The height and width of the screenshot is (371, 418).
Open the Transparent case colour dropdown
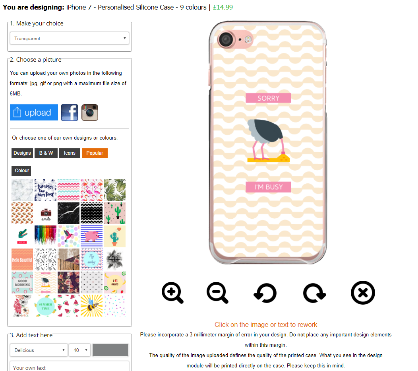pyautogui.click(x=70, y=38)
